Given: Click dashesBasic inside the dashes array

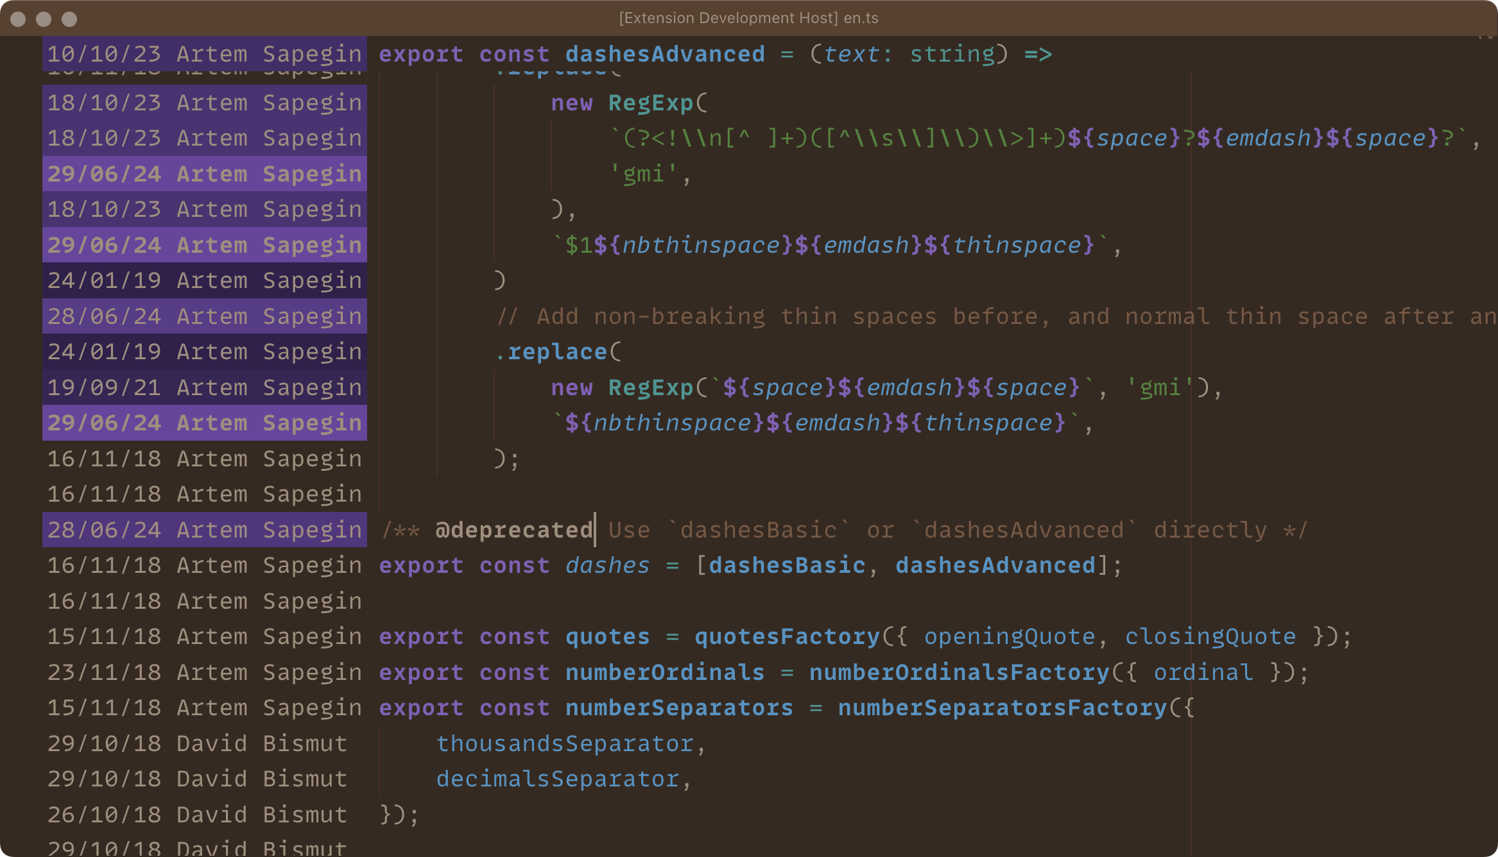Looking at the screenshot, I should pyautogui.click(x=787, y=565).
